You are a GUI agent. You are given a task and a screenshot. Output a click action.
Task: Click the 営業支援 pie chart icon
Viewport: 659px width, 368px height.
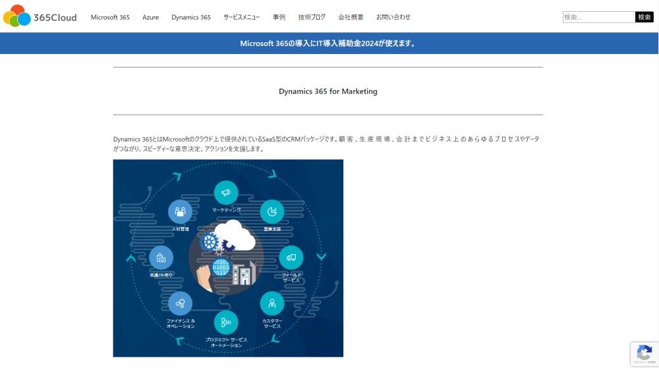272,211
